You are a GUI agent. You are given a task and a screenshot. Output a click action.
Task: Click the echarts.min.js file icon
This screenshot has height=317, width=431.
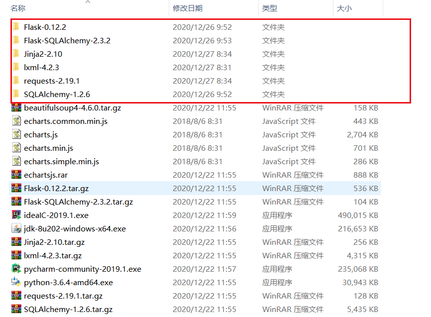point(16,148)
